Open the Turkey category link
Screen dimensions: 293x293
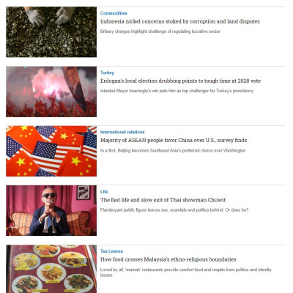coord(107,73)
